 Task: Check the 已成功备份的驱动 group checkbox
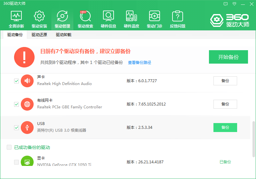pos(9,147)
